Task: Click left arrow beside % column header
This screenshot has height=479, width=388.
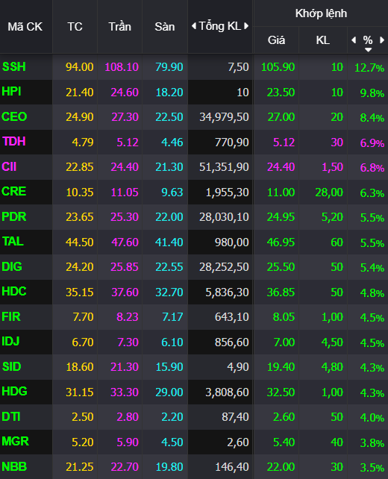Action: 354,40
